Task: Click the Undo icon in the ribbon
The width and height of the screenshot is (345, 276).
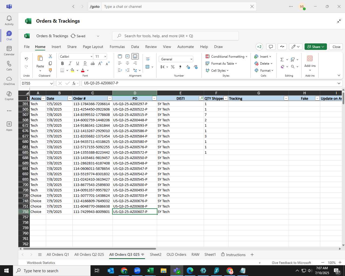Action: [x=26, y=59]
